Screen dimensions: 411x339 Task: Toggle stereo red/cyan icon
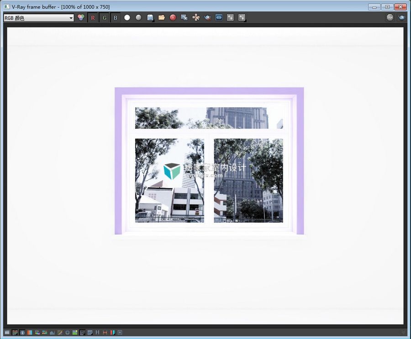pyautogui.click(x=112, y=333)
